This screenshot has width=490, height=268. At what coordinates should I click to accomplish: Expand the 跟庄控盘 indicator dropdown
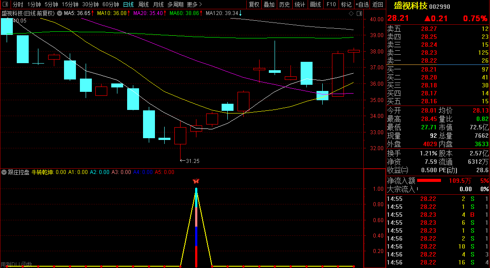click(x=4, y=172)
